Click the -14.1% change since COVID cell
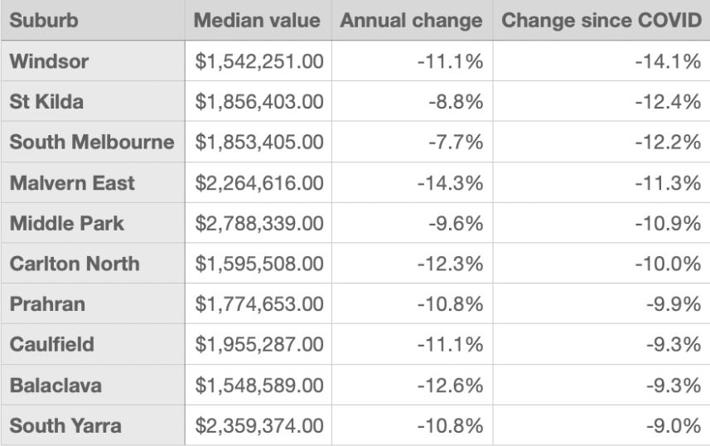Screen dimensions: 710x446 [668, 61]
